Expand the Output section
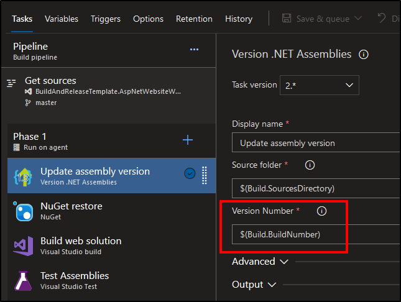The height and width of the screenshot is (302, 401). click(254, 285)
